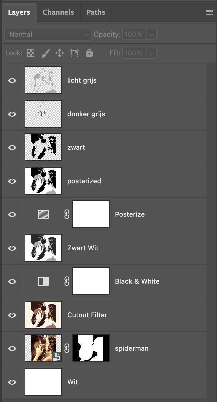The width and height of the screenshot is (217, 402).
Task: Open the Normal blend mode dropdown
Action: point(48,34)
